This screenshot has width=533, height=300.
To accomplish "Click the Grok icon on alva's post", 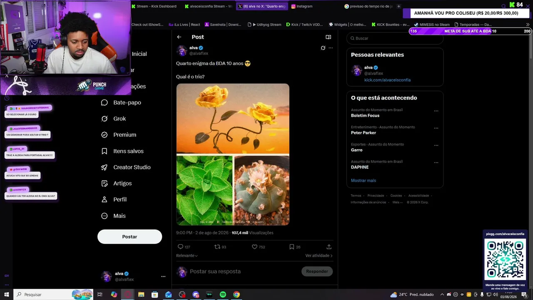I will 323,48.
